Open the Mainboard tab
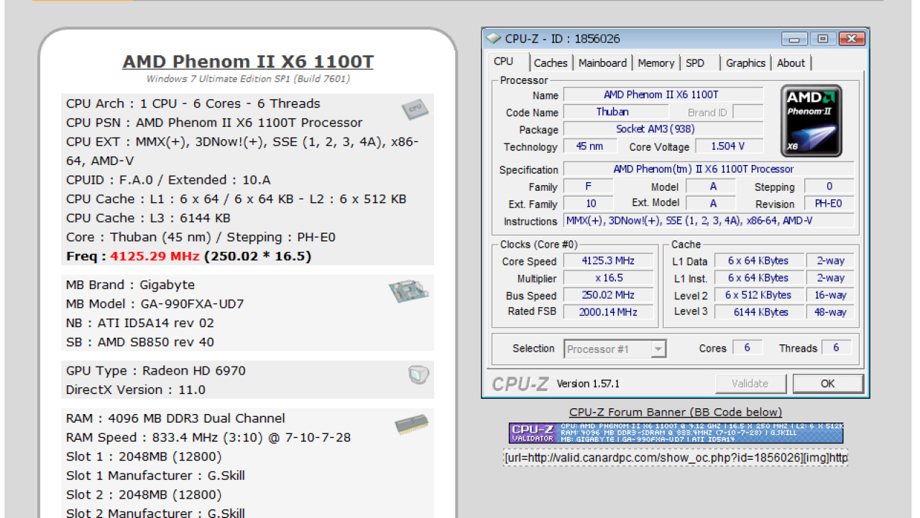This screenshot has width=920, height=518. [x=602, y=63]
